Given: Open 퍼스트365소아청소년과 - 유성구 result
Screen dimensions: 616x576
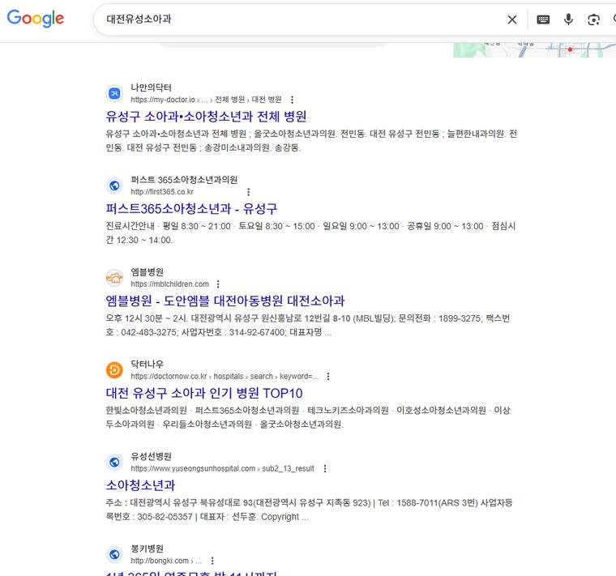Looking at the screenshot, I should pos(191,208).
